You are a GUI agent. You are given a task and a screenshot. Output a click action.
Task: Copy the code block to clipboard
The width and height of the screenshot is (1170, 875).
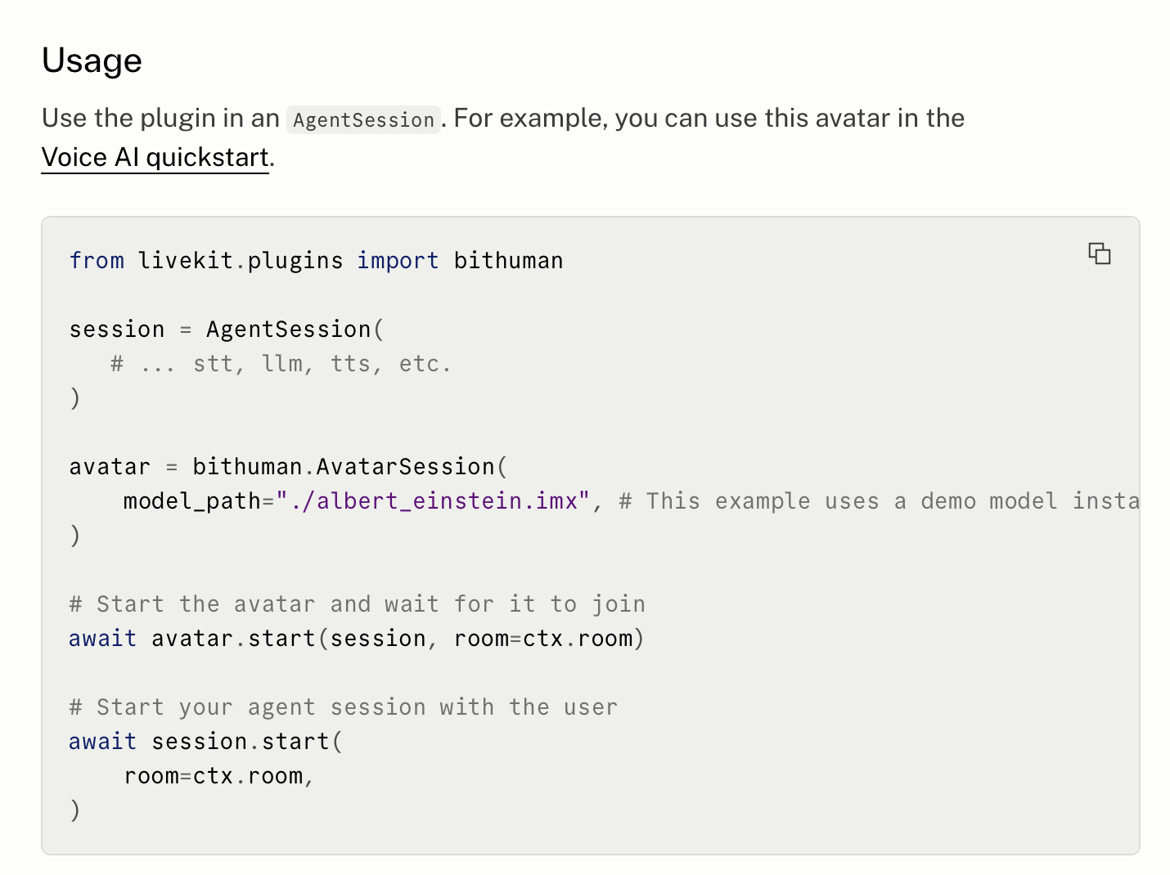click(1099, 254)
